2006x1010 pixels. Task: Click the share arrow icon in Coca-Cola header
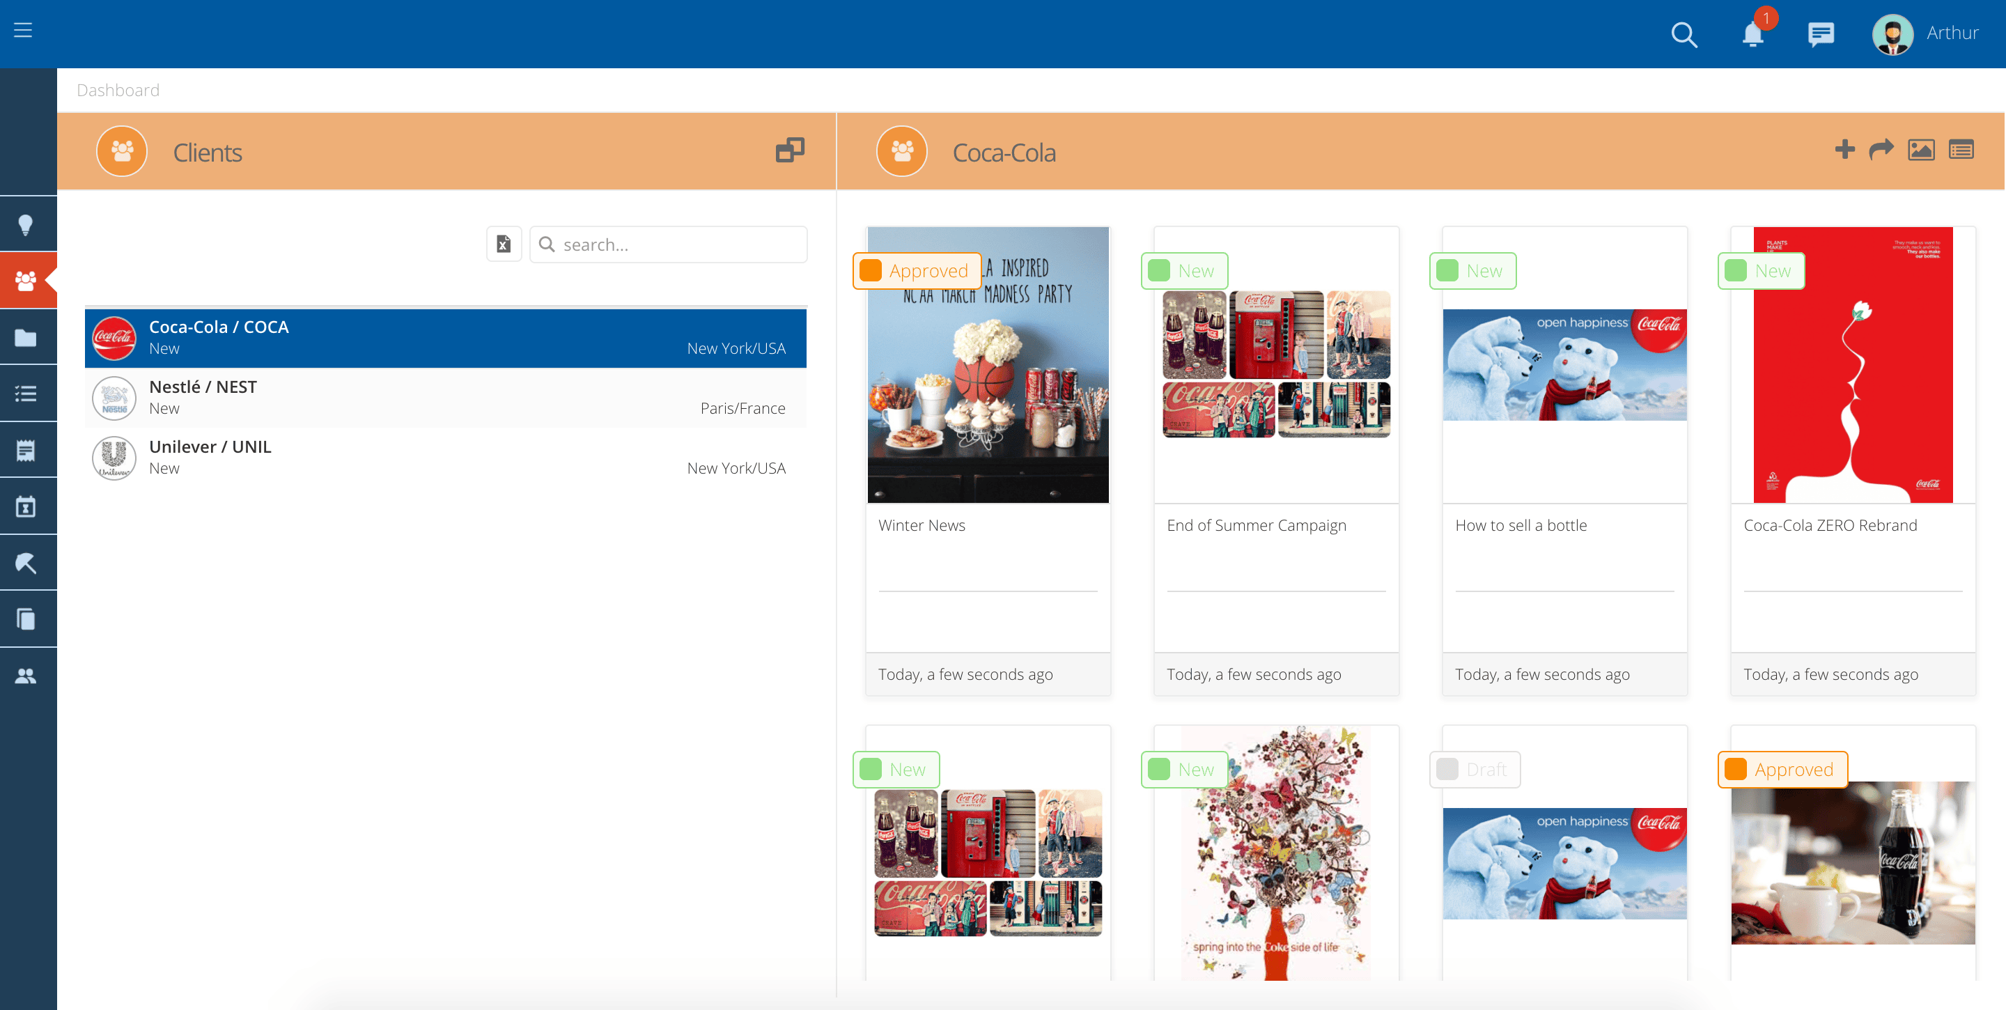click(1881, 150)
